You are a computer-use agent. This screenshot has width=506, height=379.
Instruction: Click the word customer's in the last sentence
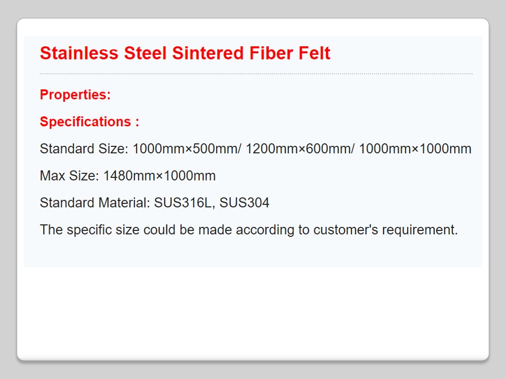(x=346, y=230)
